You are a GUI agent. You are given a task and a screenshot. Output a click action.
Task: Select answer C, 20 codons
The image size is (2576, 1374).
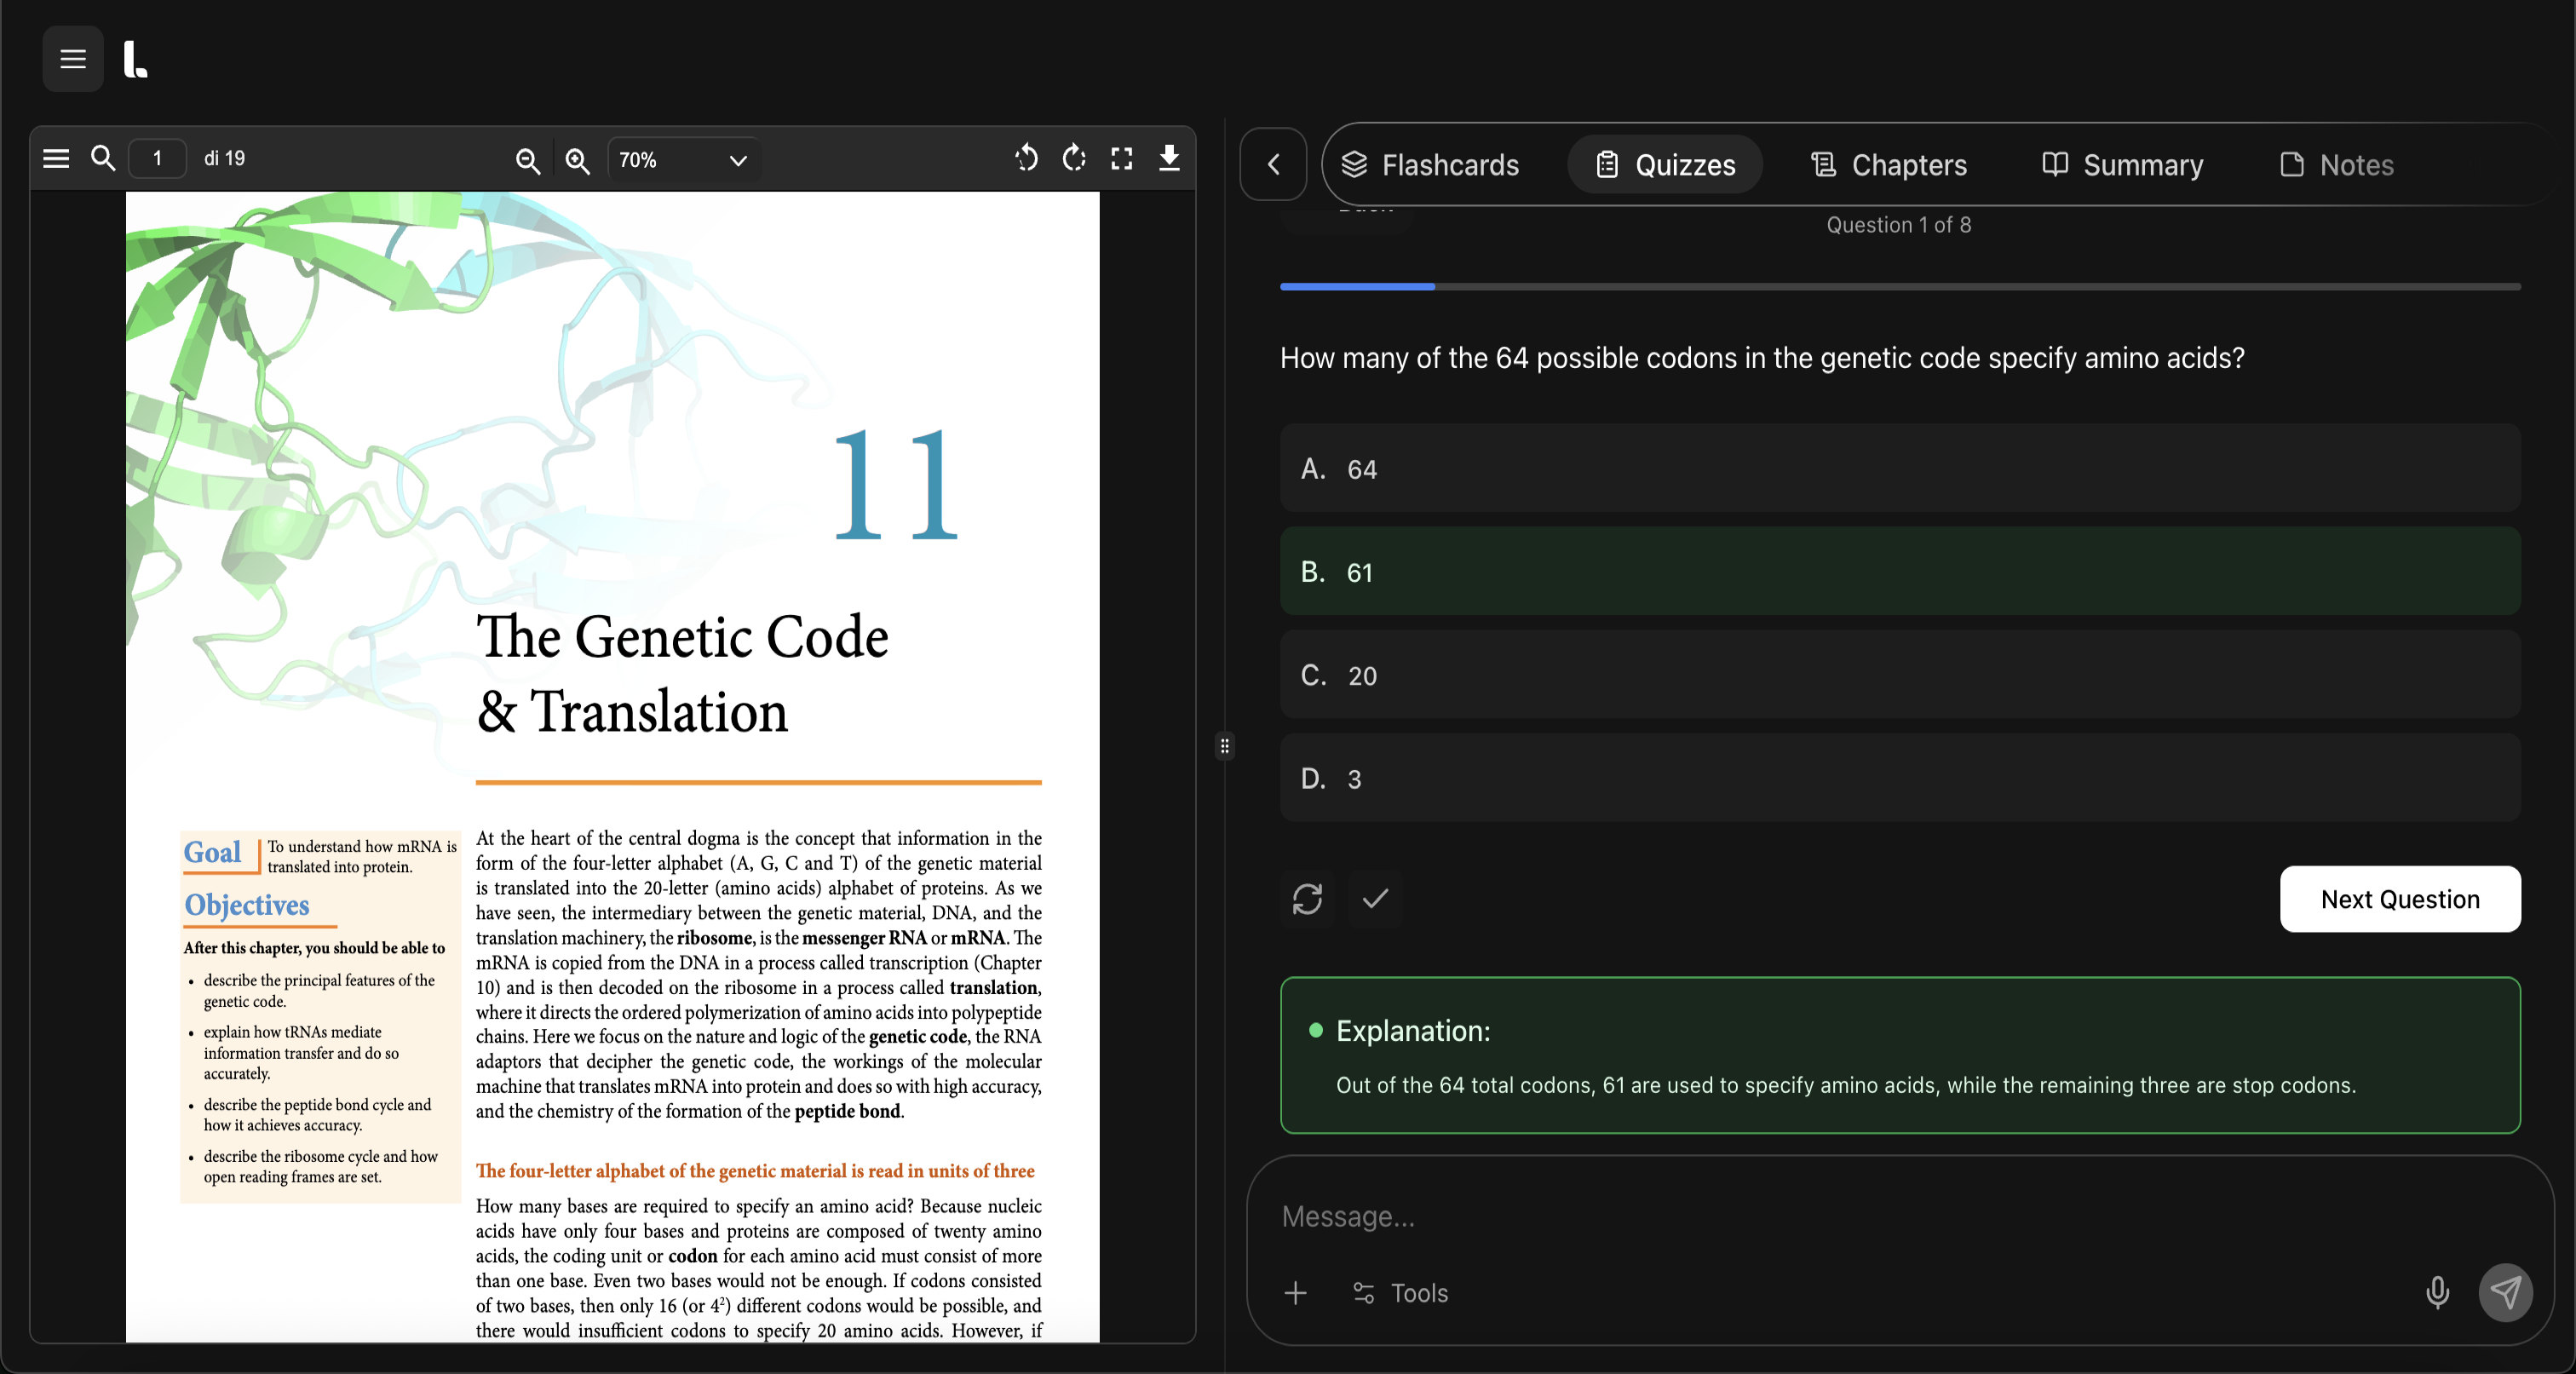coord(1898,675)
